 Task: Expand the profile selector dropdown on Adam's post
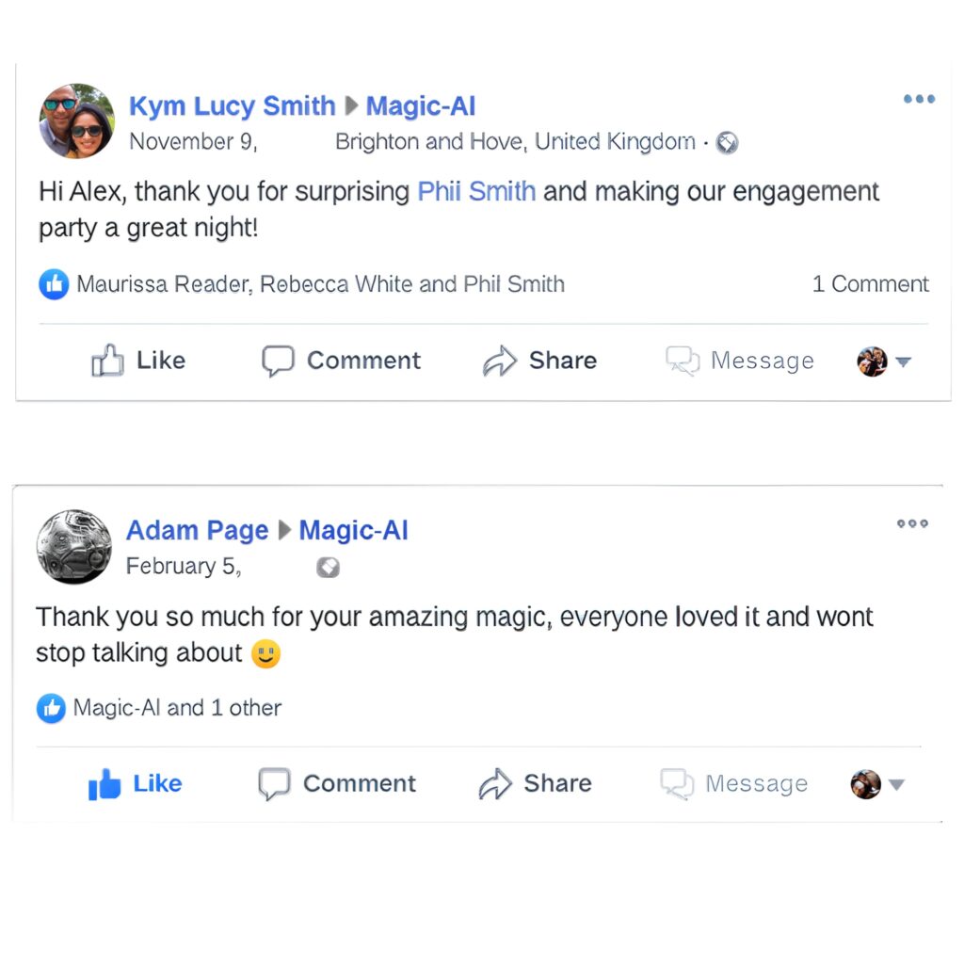tap(896, 784)
